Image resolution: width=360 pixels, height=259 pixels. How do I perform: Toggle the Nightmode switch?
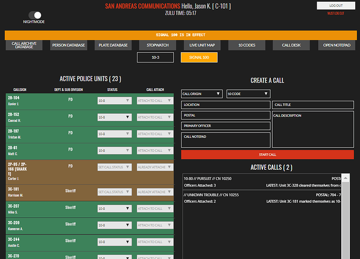pos(35,15)
